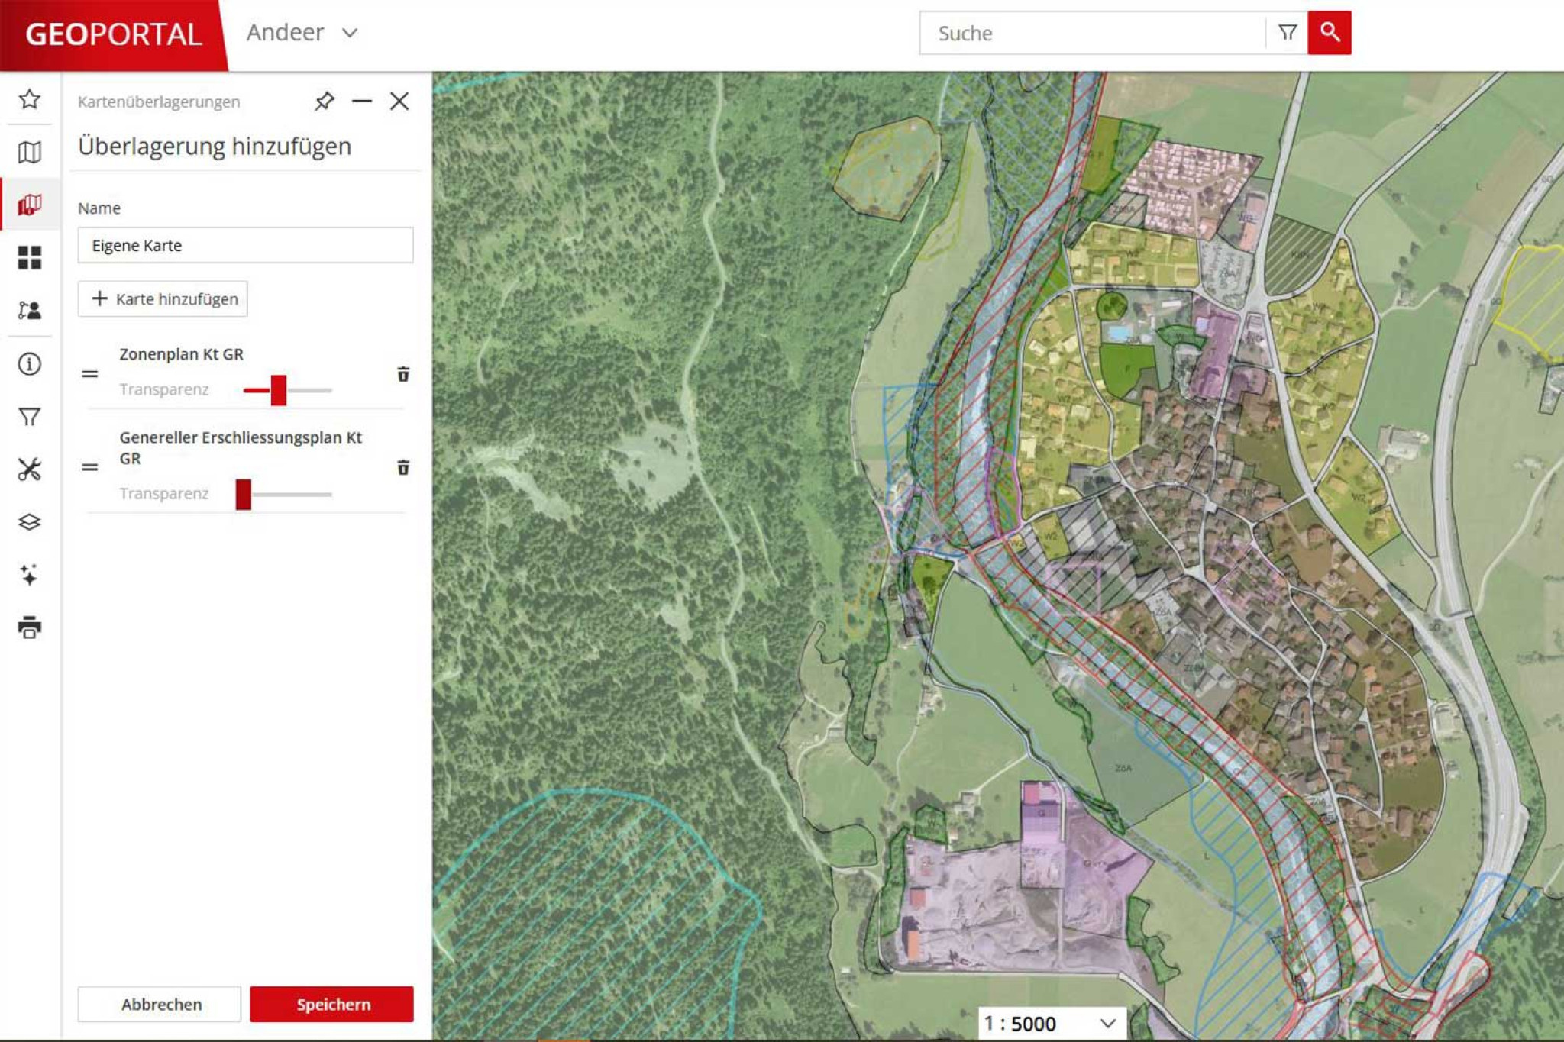Click the star favorites icon in sidebar
This screenshot has width=1564, height=1042.
click(30, 99)
